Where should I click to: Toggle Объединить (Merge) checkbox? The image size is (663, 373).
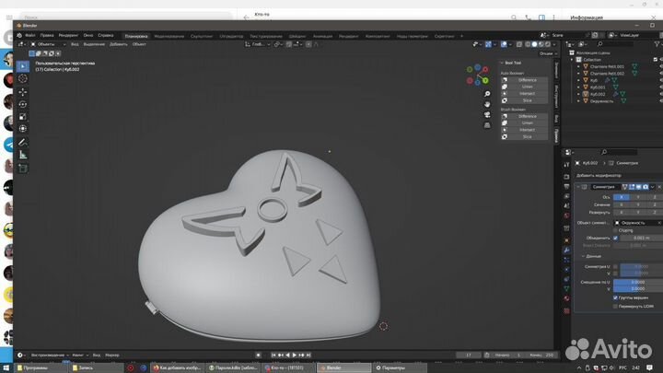click(x=615, y=239)
